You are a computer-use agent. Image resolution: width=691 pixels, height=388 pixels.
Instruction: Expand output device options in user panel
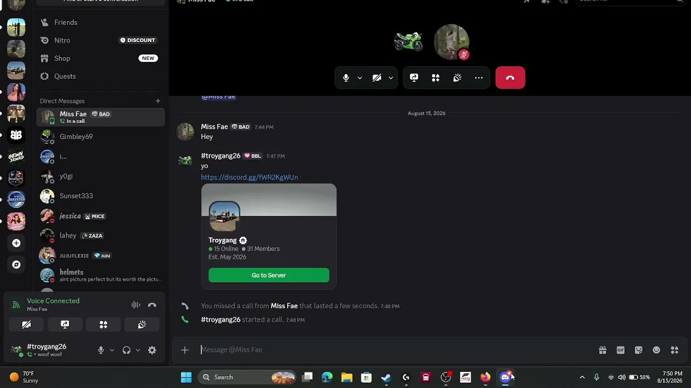pos(138,350)
